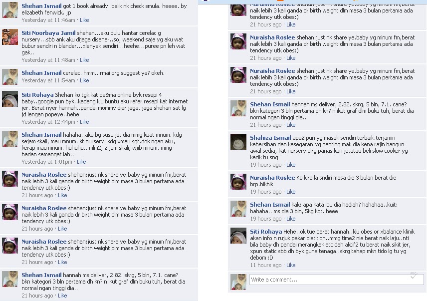Like Nuraisha Roslee's 'Ko kira la sndiri' comment

pos(291,192)
